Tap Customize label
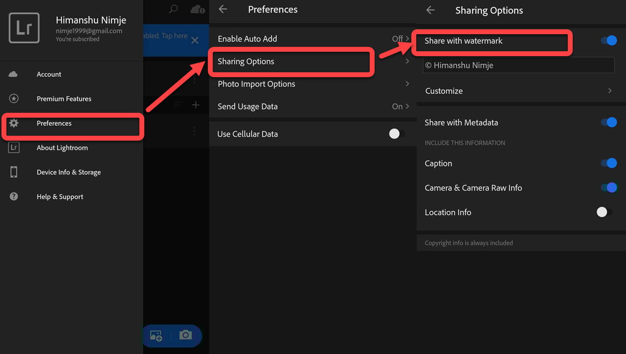626x354 pixels. (x=444, y=91)
